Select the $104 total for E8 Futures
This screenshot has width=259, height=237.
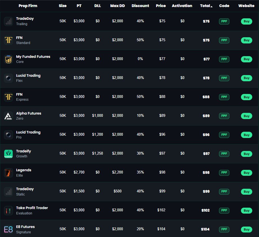205,229
